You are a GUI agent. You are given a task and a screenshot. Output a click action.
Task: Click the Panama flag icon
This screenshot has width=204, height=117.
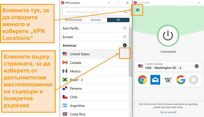(65, 88)
